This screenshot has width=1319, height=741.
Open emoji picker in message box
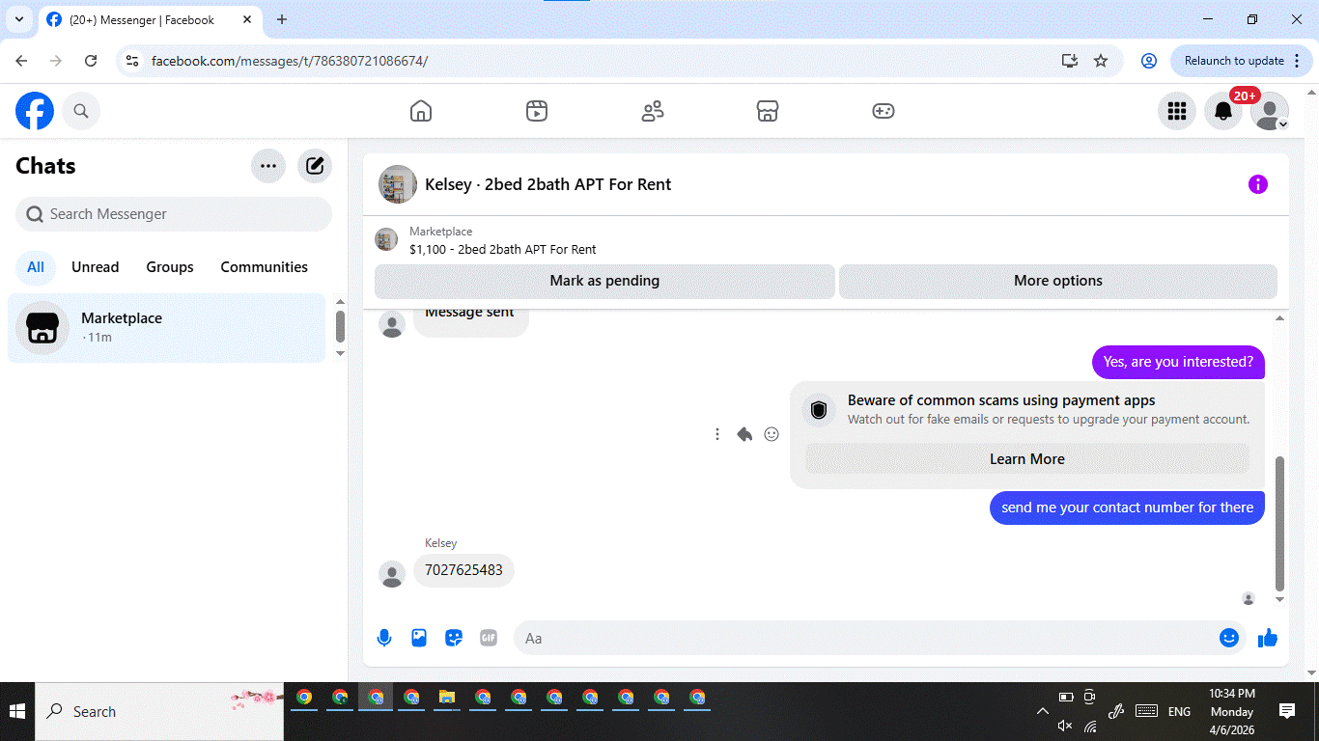point(1229,638)
